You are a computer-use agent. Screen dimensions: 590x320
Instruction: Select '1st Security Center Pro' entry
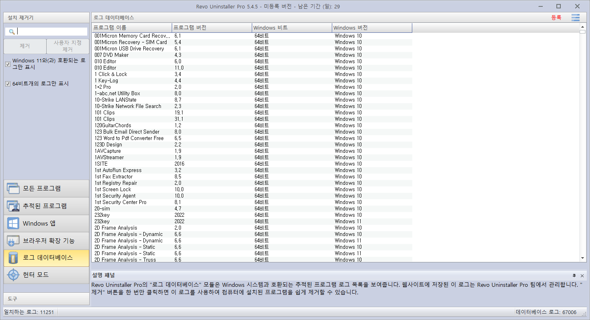[x=252, y=202]
